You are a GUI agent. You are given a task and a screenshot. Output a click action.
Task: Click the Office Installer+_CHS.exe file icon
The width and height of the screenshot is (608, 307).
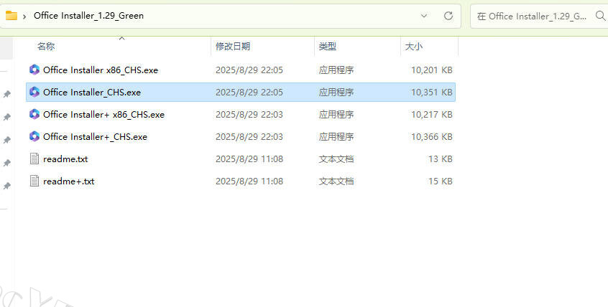34,137
